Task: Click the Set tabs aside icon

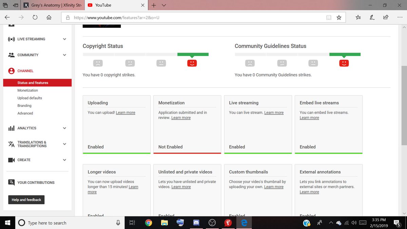Action: 16,5
